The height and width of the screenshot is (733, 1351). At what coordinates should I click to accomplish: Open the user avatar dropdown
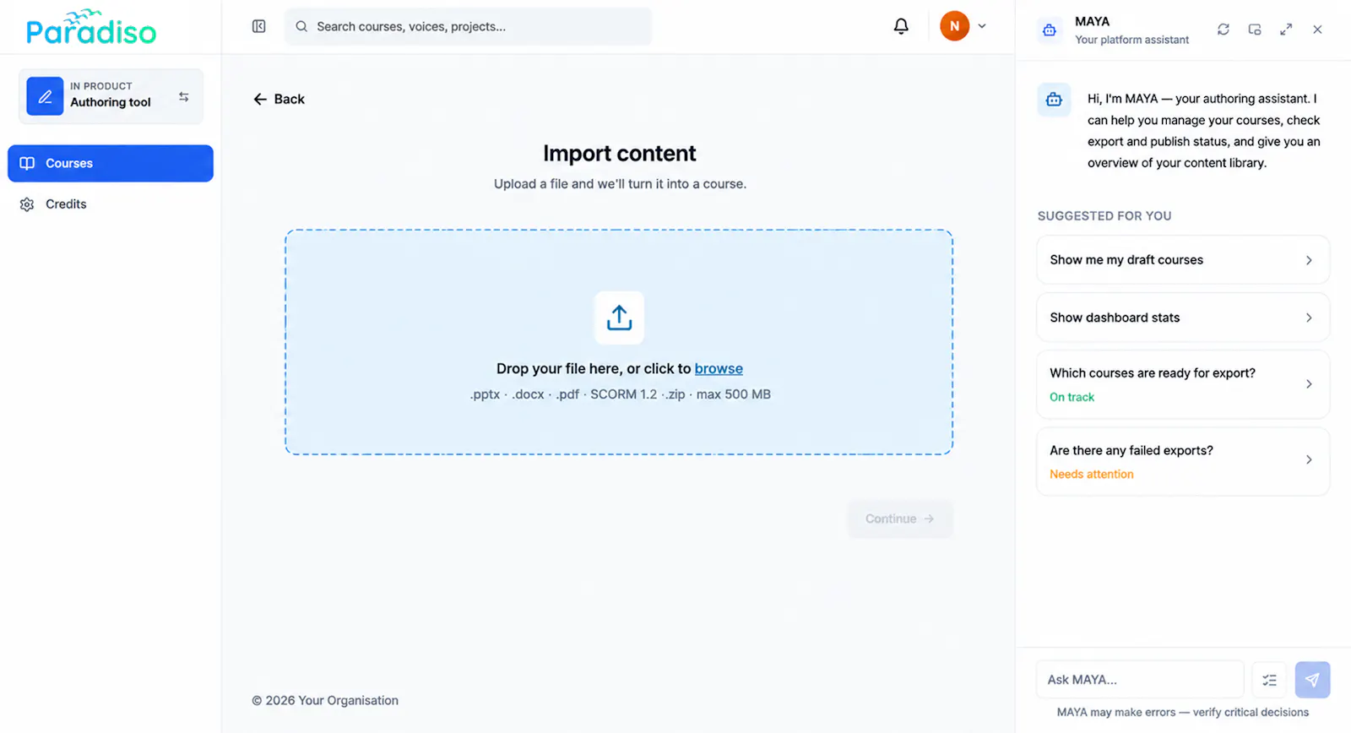(963, 26)
